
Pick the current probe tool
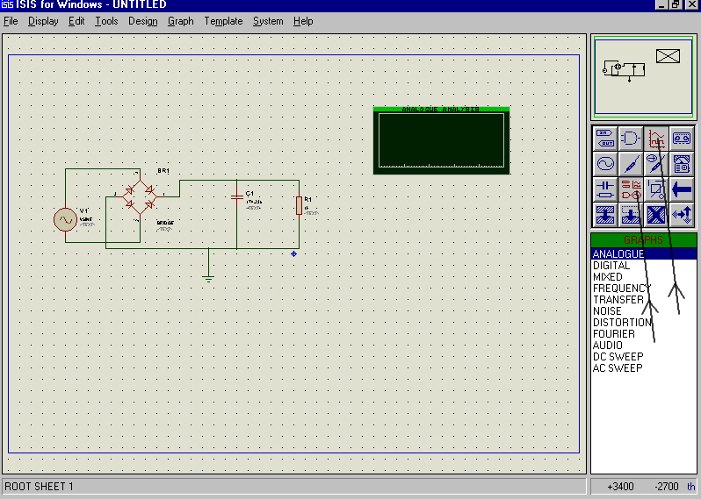(x=655, y=163)
